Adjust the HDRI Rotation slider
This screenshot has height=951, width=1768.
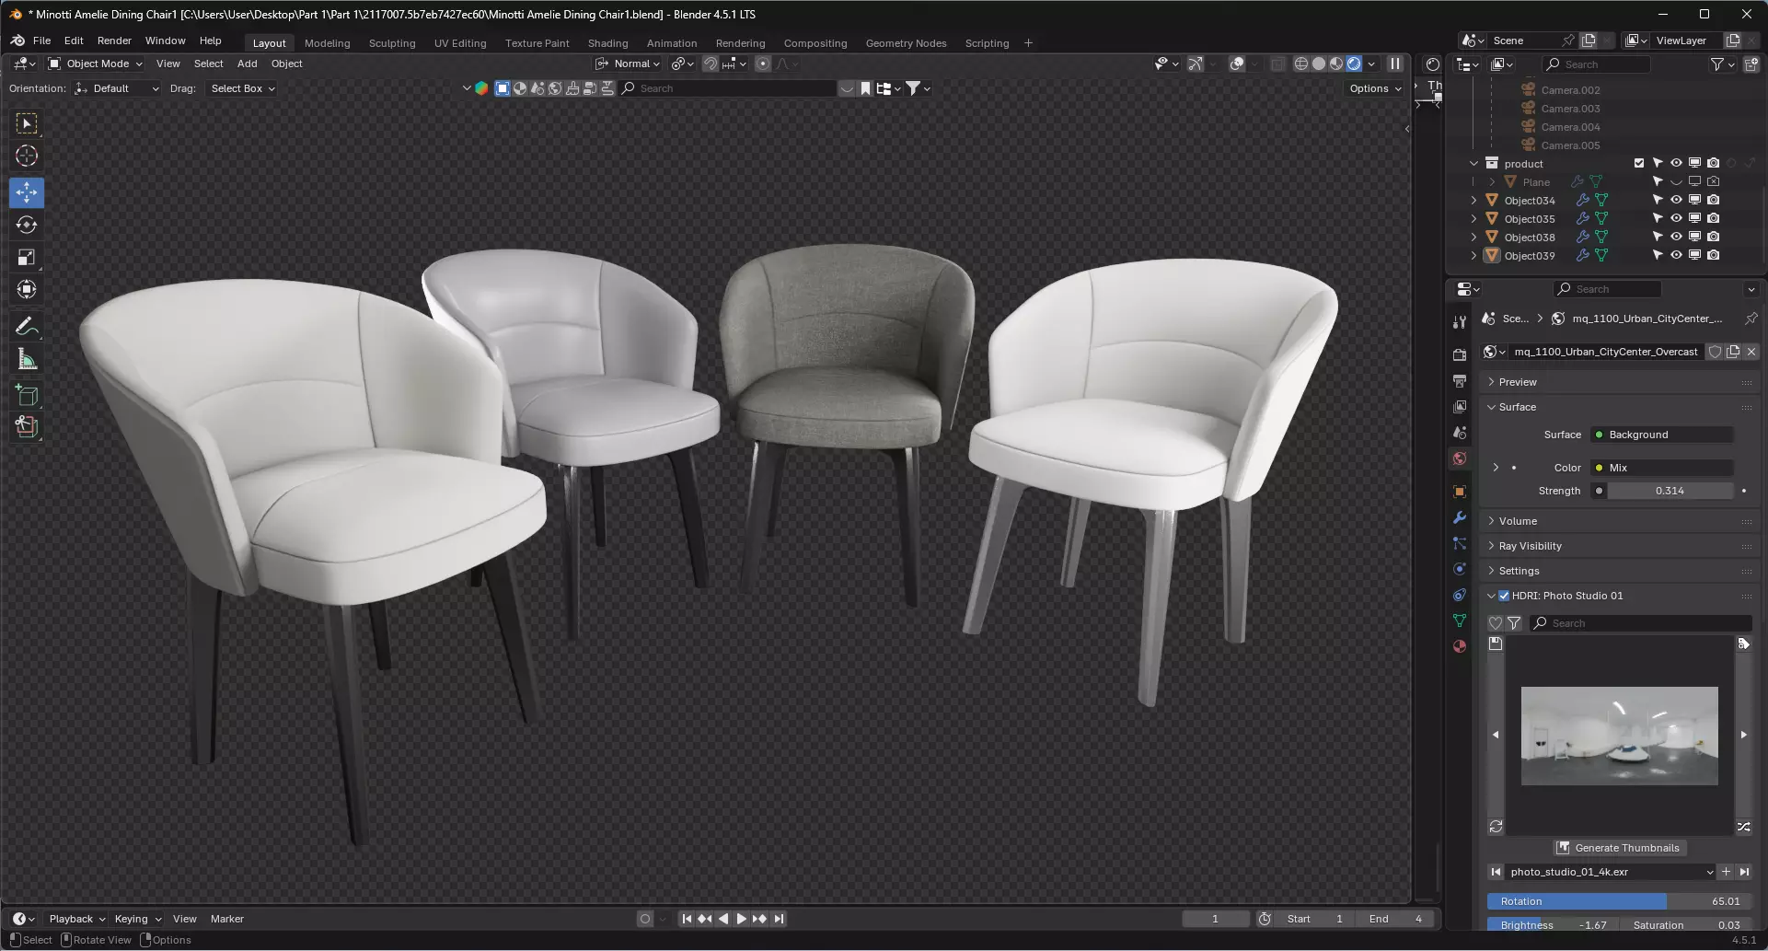[1619, 901]
